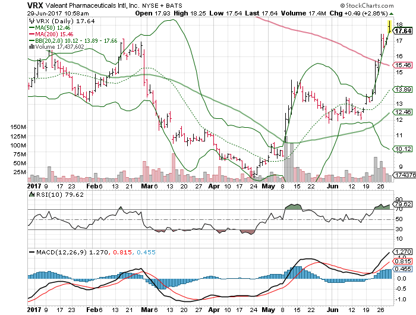The width and height of the screenshot is (416, 315).
Task: Click the Last 17.64 value in the header
Action: [x=261, y=13]
